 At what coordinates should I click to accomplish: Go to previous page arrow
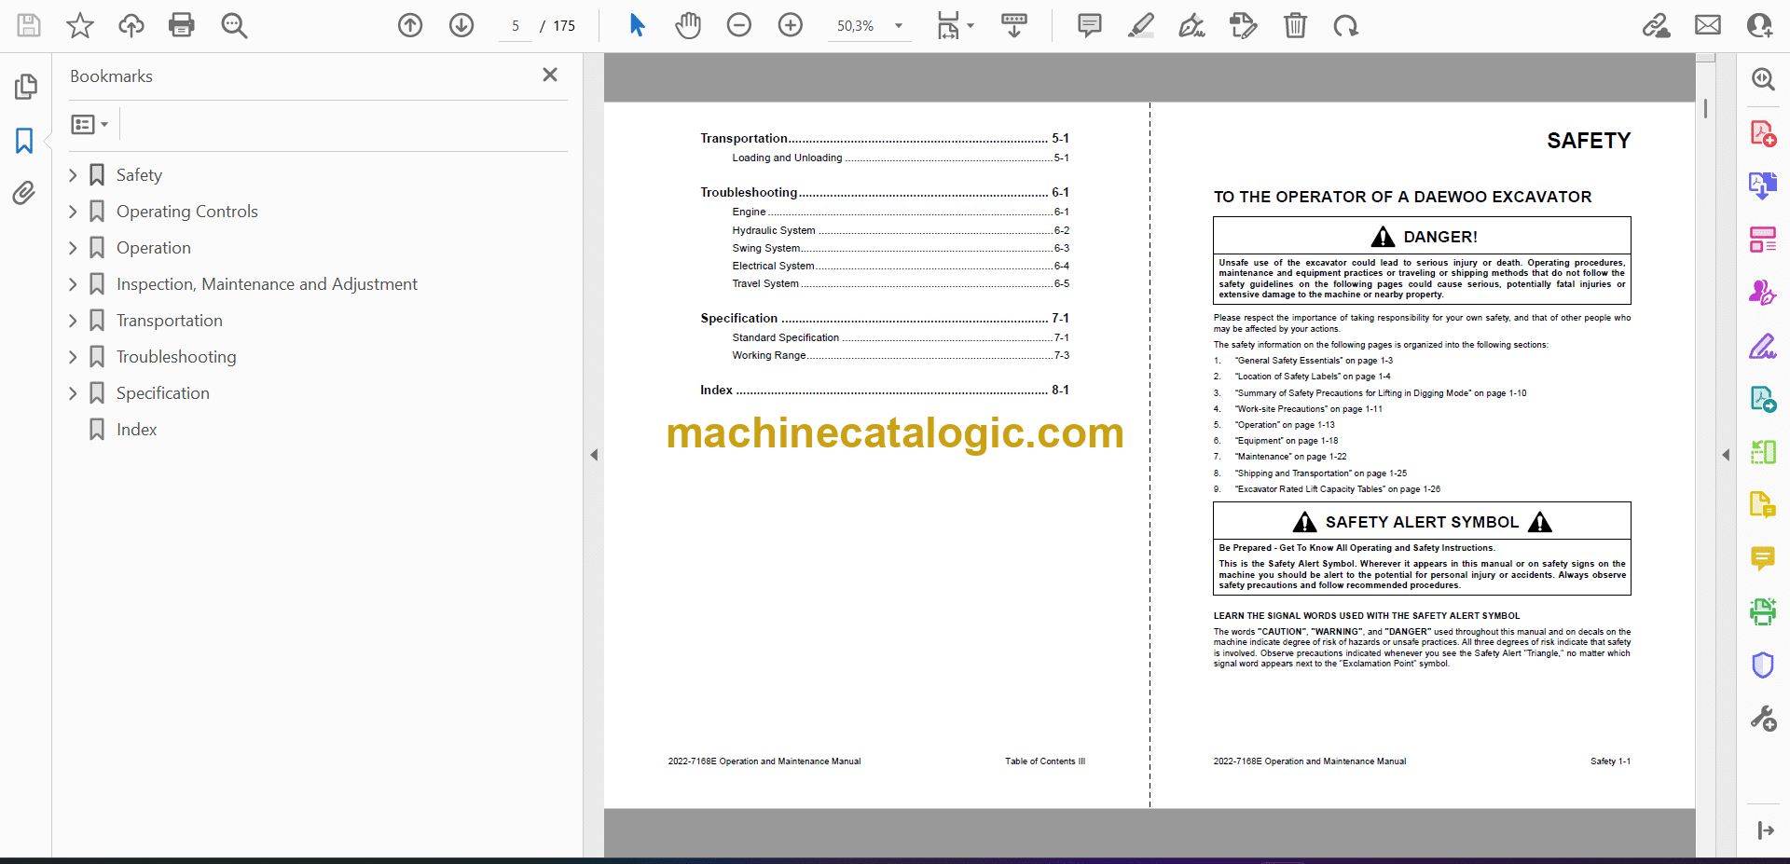click(x=410, y=25)
